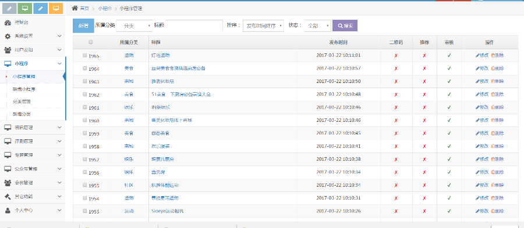Check the checkbox for row 1963
Viewport: 524px width, 228px height.
click(85, 82)
